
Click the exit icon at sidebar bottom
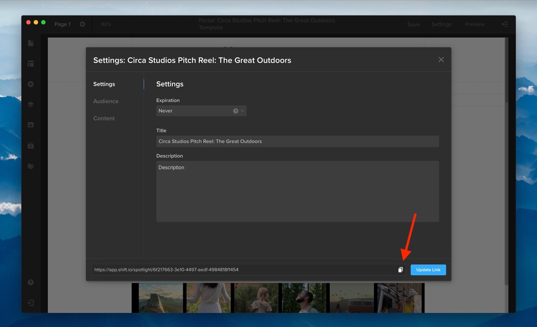pos(31,303)
